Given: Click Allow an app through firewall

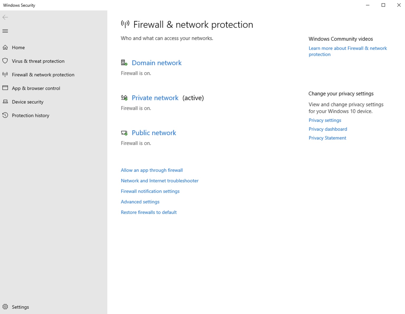Looking at the screenshot, I should click(x=152, y=170).
